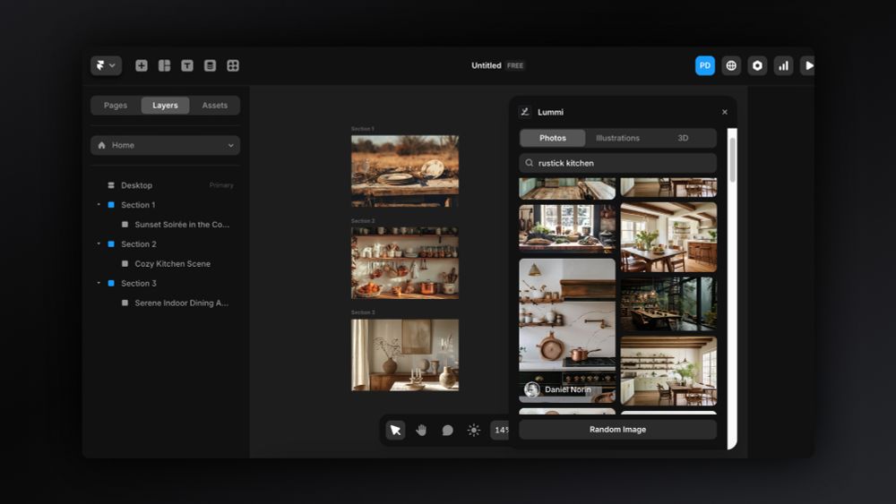Image resolution: width=896 pixels, height=504 pixels.
Task: Click the Layout icon in top toolbar
Action: pyautogui.click(x=165, y=65)
